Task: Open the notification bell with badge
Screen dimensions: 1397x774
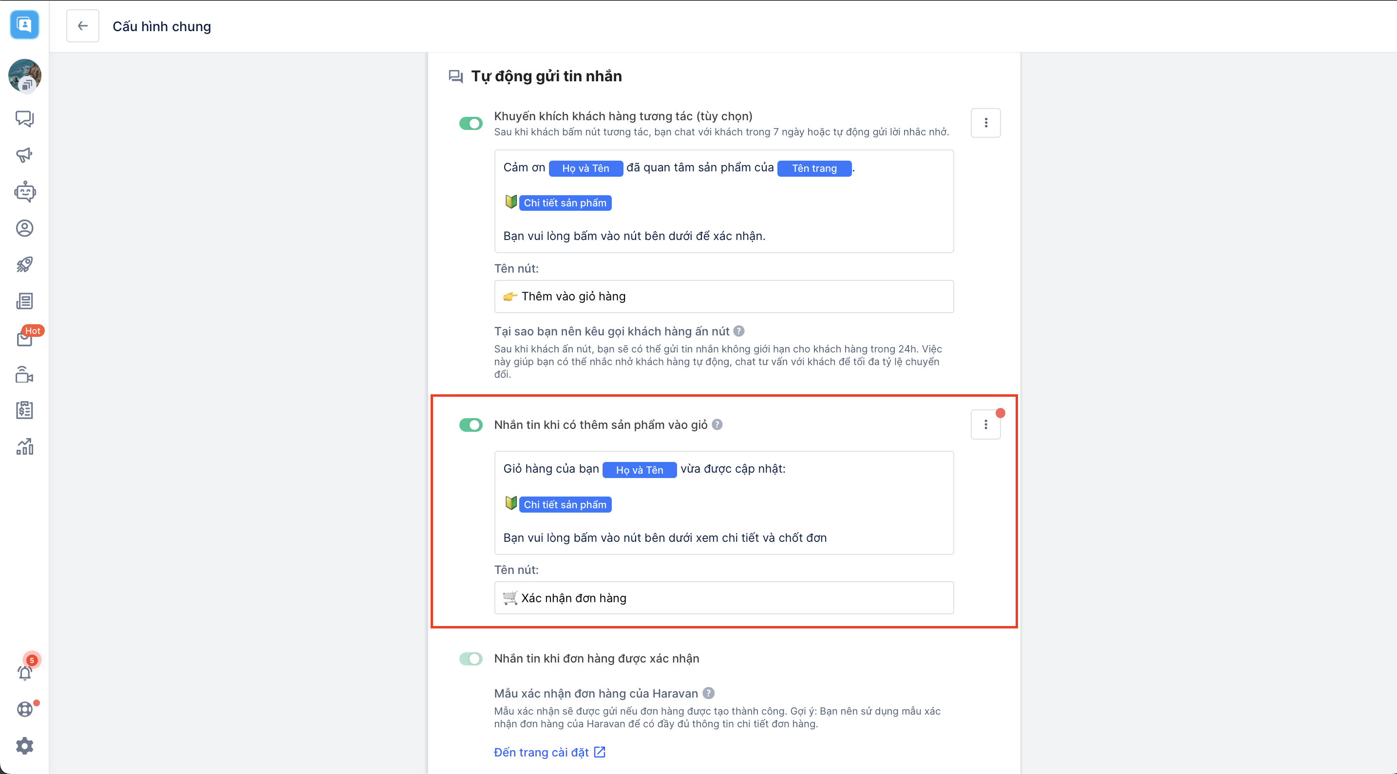Action: (x=25, y=672)
